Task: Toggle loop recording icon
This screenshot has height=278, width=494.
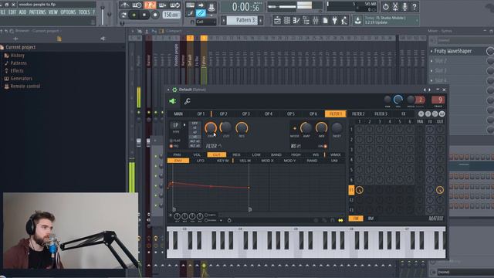Action: [175, 5]
